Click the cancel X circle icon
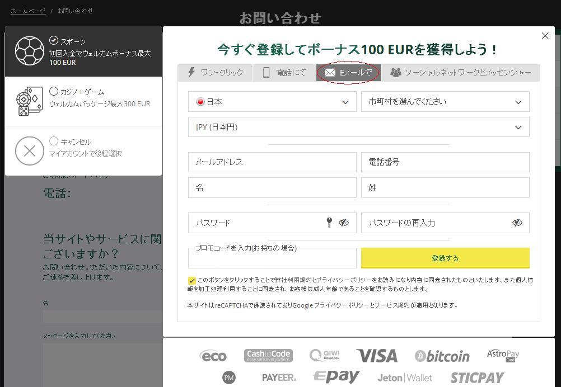The width and height of the screenshot is (561, 387). [x=30, y=151]
